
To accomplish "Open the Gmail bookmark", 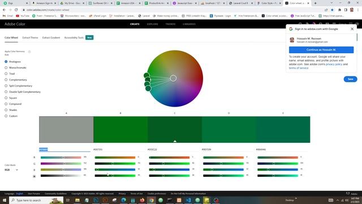I will (7, 16).
